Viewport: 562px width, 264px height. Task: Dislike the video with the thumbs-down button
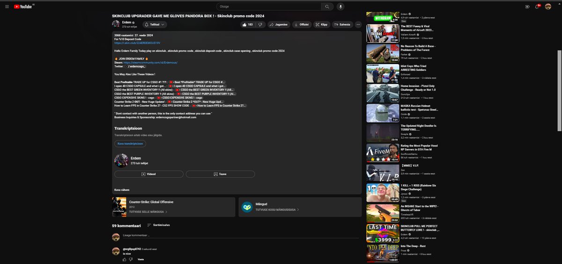click(261, 24)
